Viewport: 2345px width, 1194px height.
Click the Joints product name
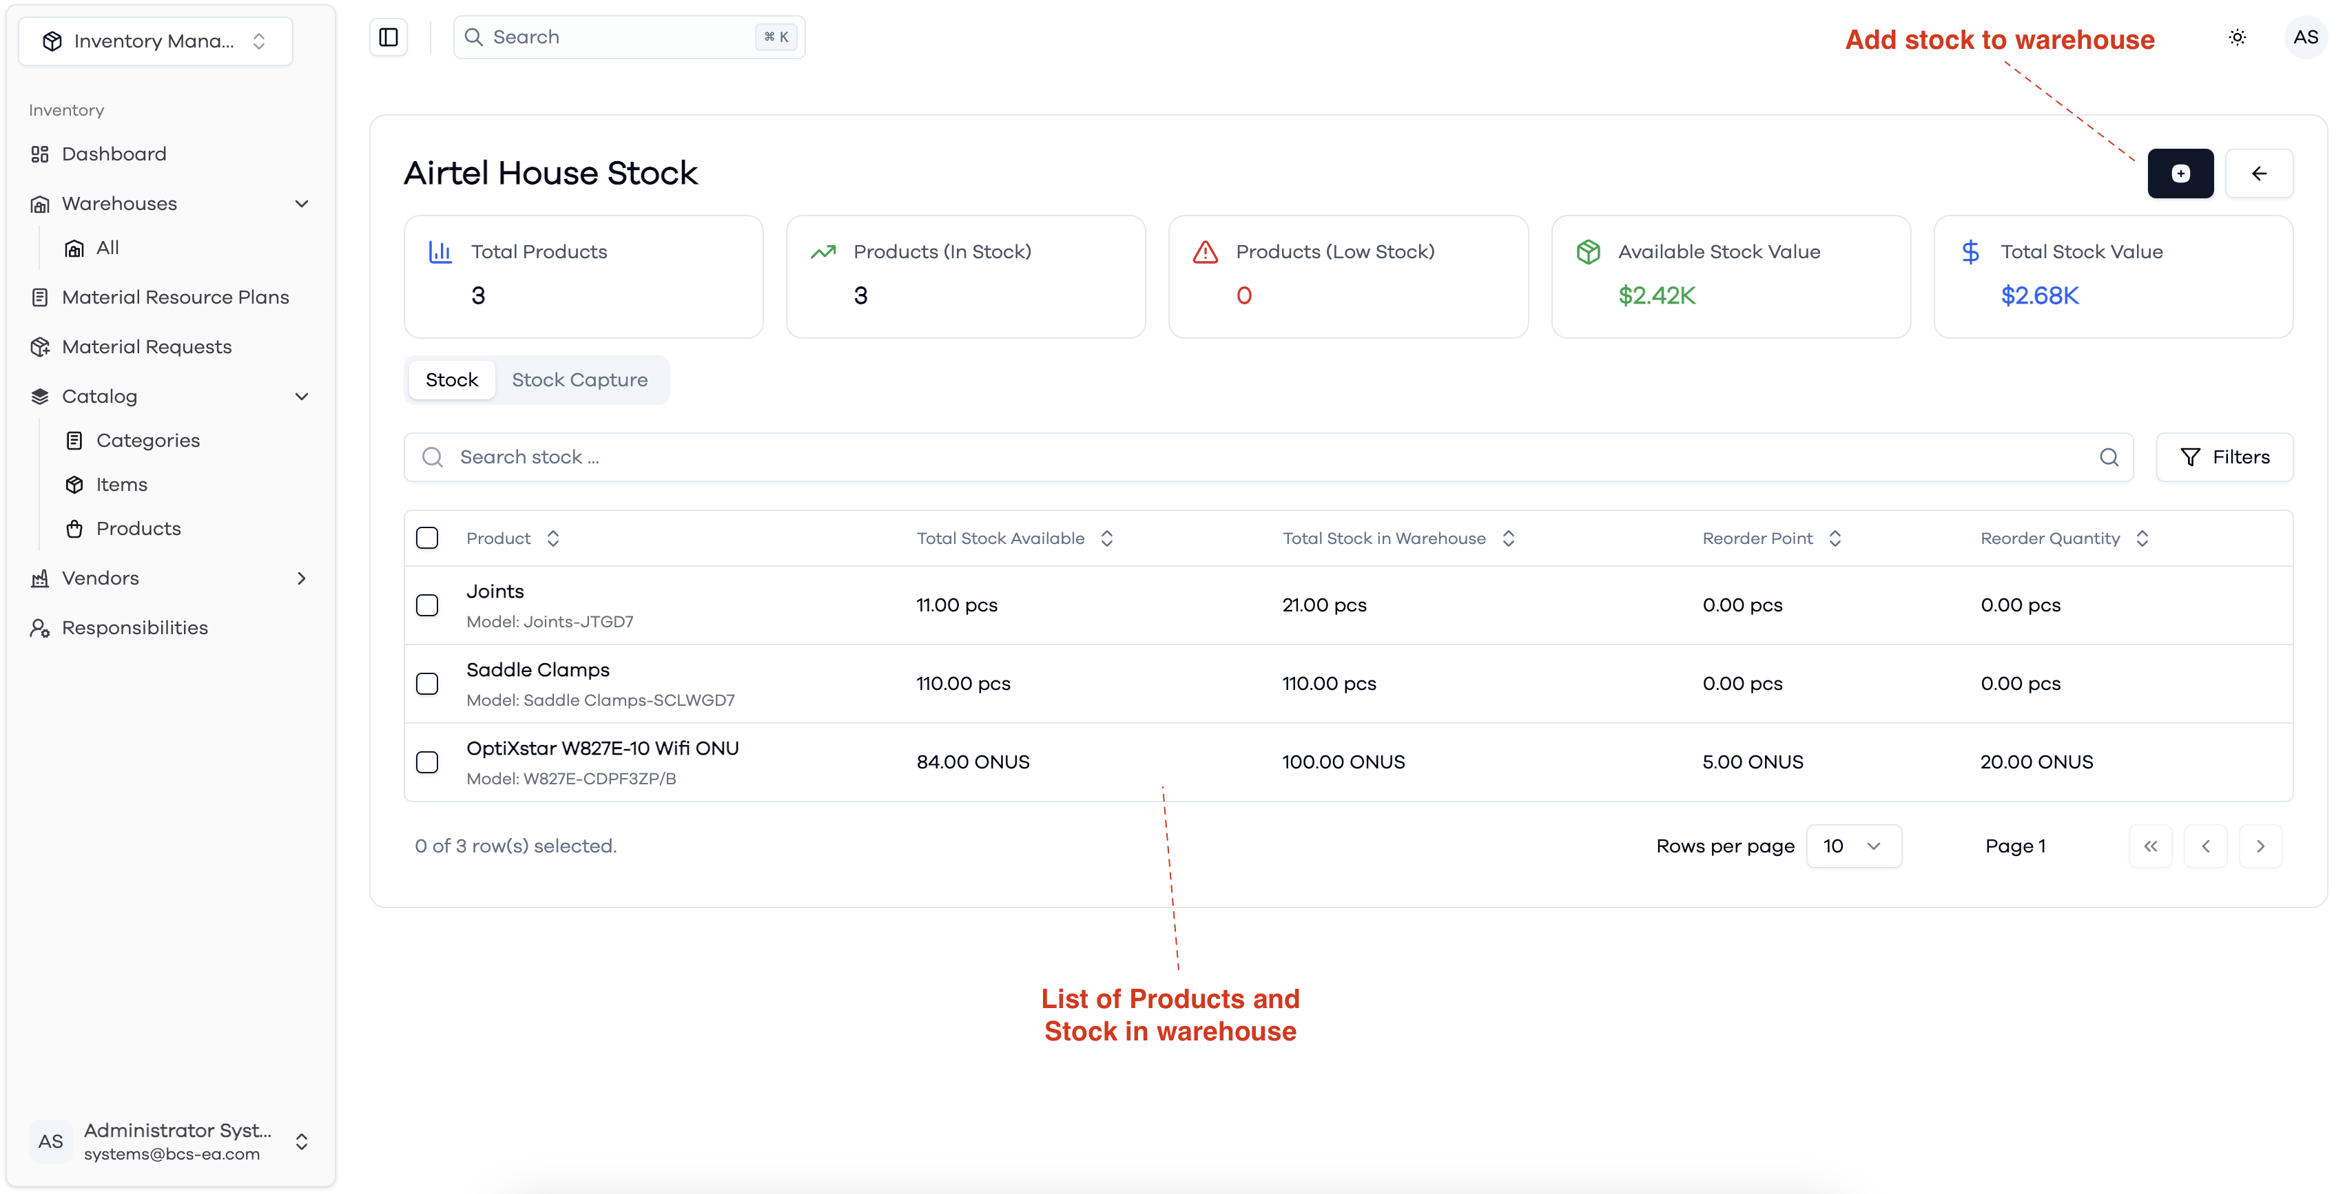coord(495,591)
